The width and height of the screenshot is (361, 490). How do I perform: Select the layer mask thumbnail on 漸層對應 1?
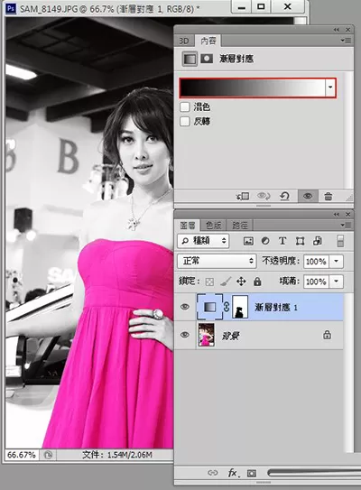tap(240, 307)
